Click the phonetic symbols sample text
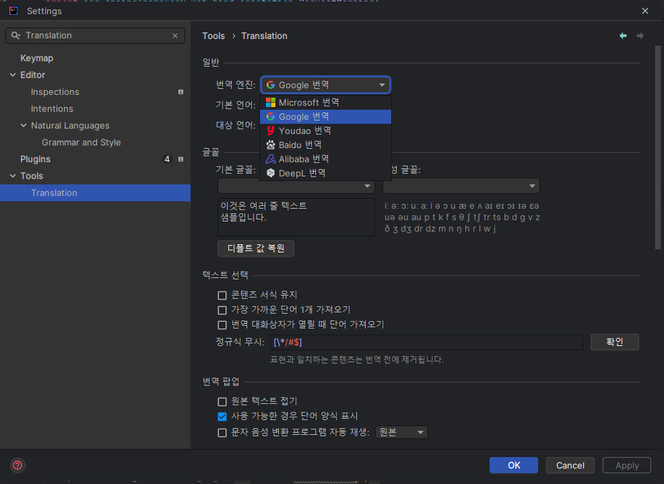This screenshot has width=664, height=484. (462, 217)
